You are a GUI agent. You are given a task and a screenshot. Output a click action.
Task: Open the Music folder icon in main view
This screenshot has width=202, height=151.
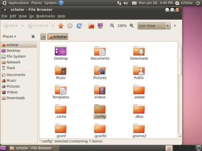click(x=61, y=70)
